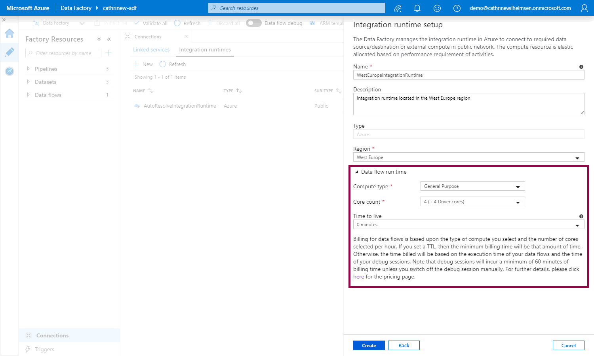The width and height of the screenshot is (594, 356).
Task: Click the help question mark icon
Action: 457,8
